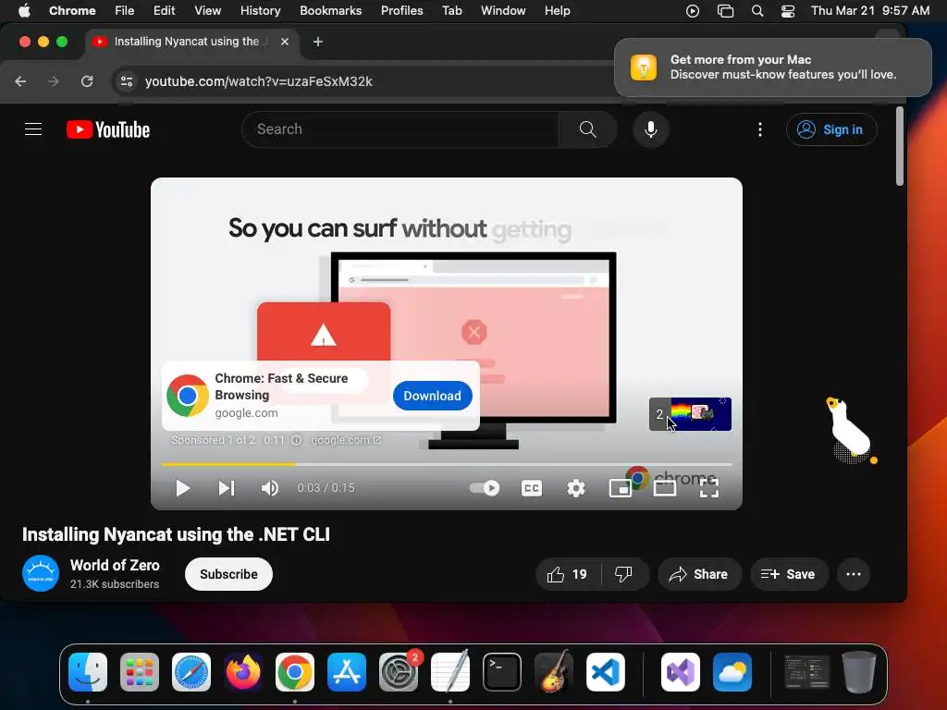Open the View menu
Screen dimensions: 947x710
207,10
